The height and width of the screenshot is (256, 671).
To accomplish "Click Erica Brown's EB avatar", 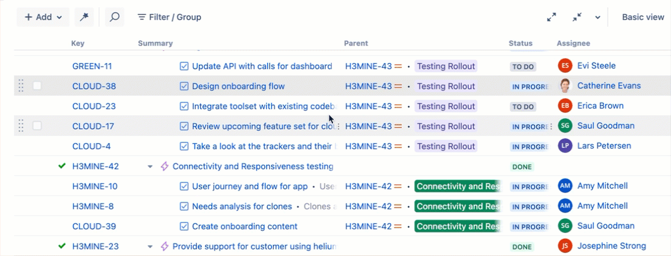I will point(565,106).
